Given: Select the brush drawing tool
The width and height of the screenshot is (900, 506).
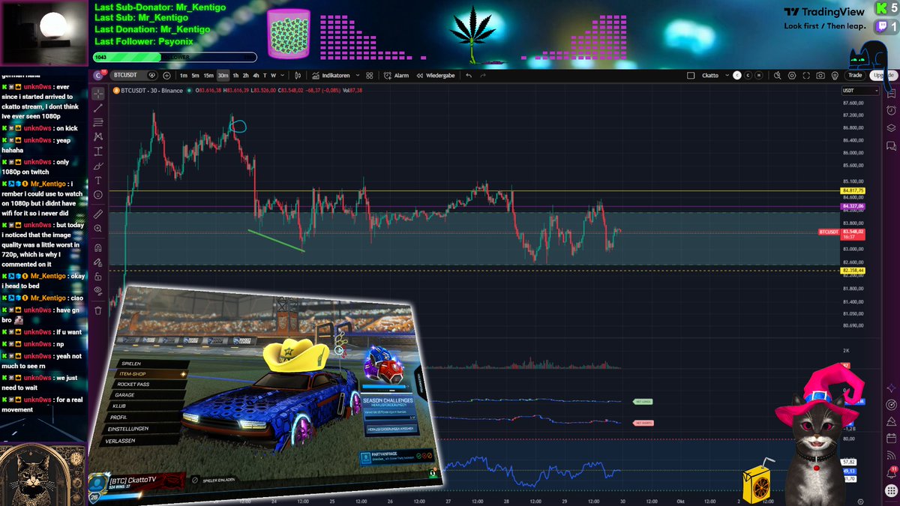Looking at the screenshot, I should click(x=98, y=166).
